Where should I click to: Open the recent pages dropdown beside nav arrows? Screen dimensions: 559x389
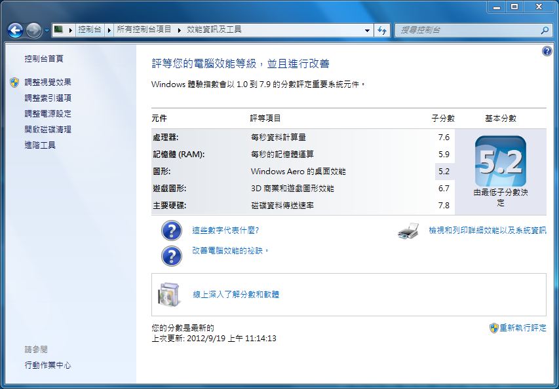[x=47, y=31]
